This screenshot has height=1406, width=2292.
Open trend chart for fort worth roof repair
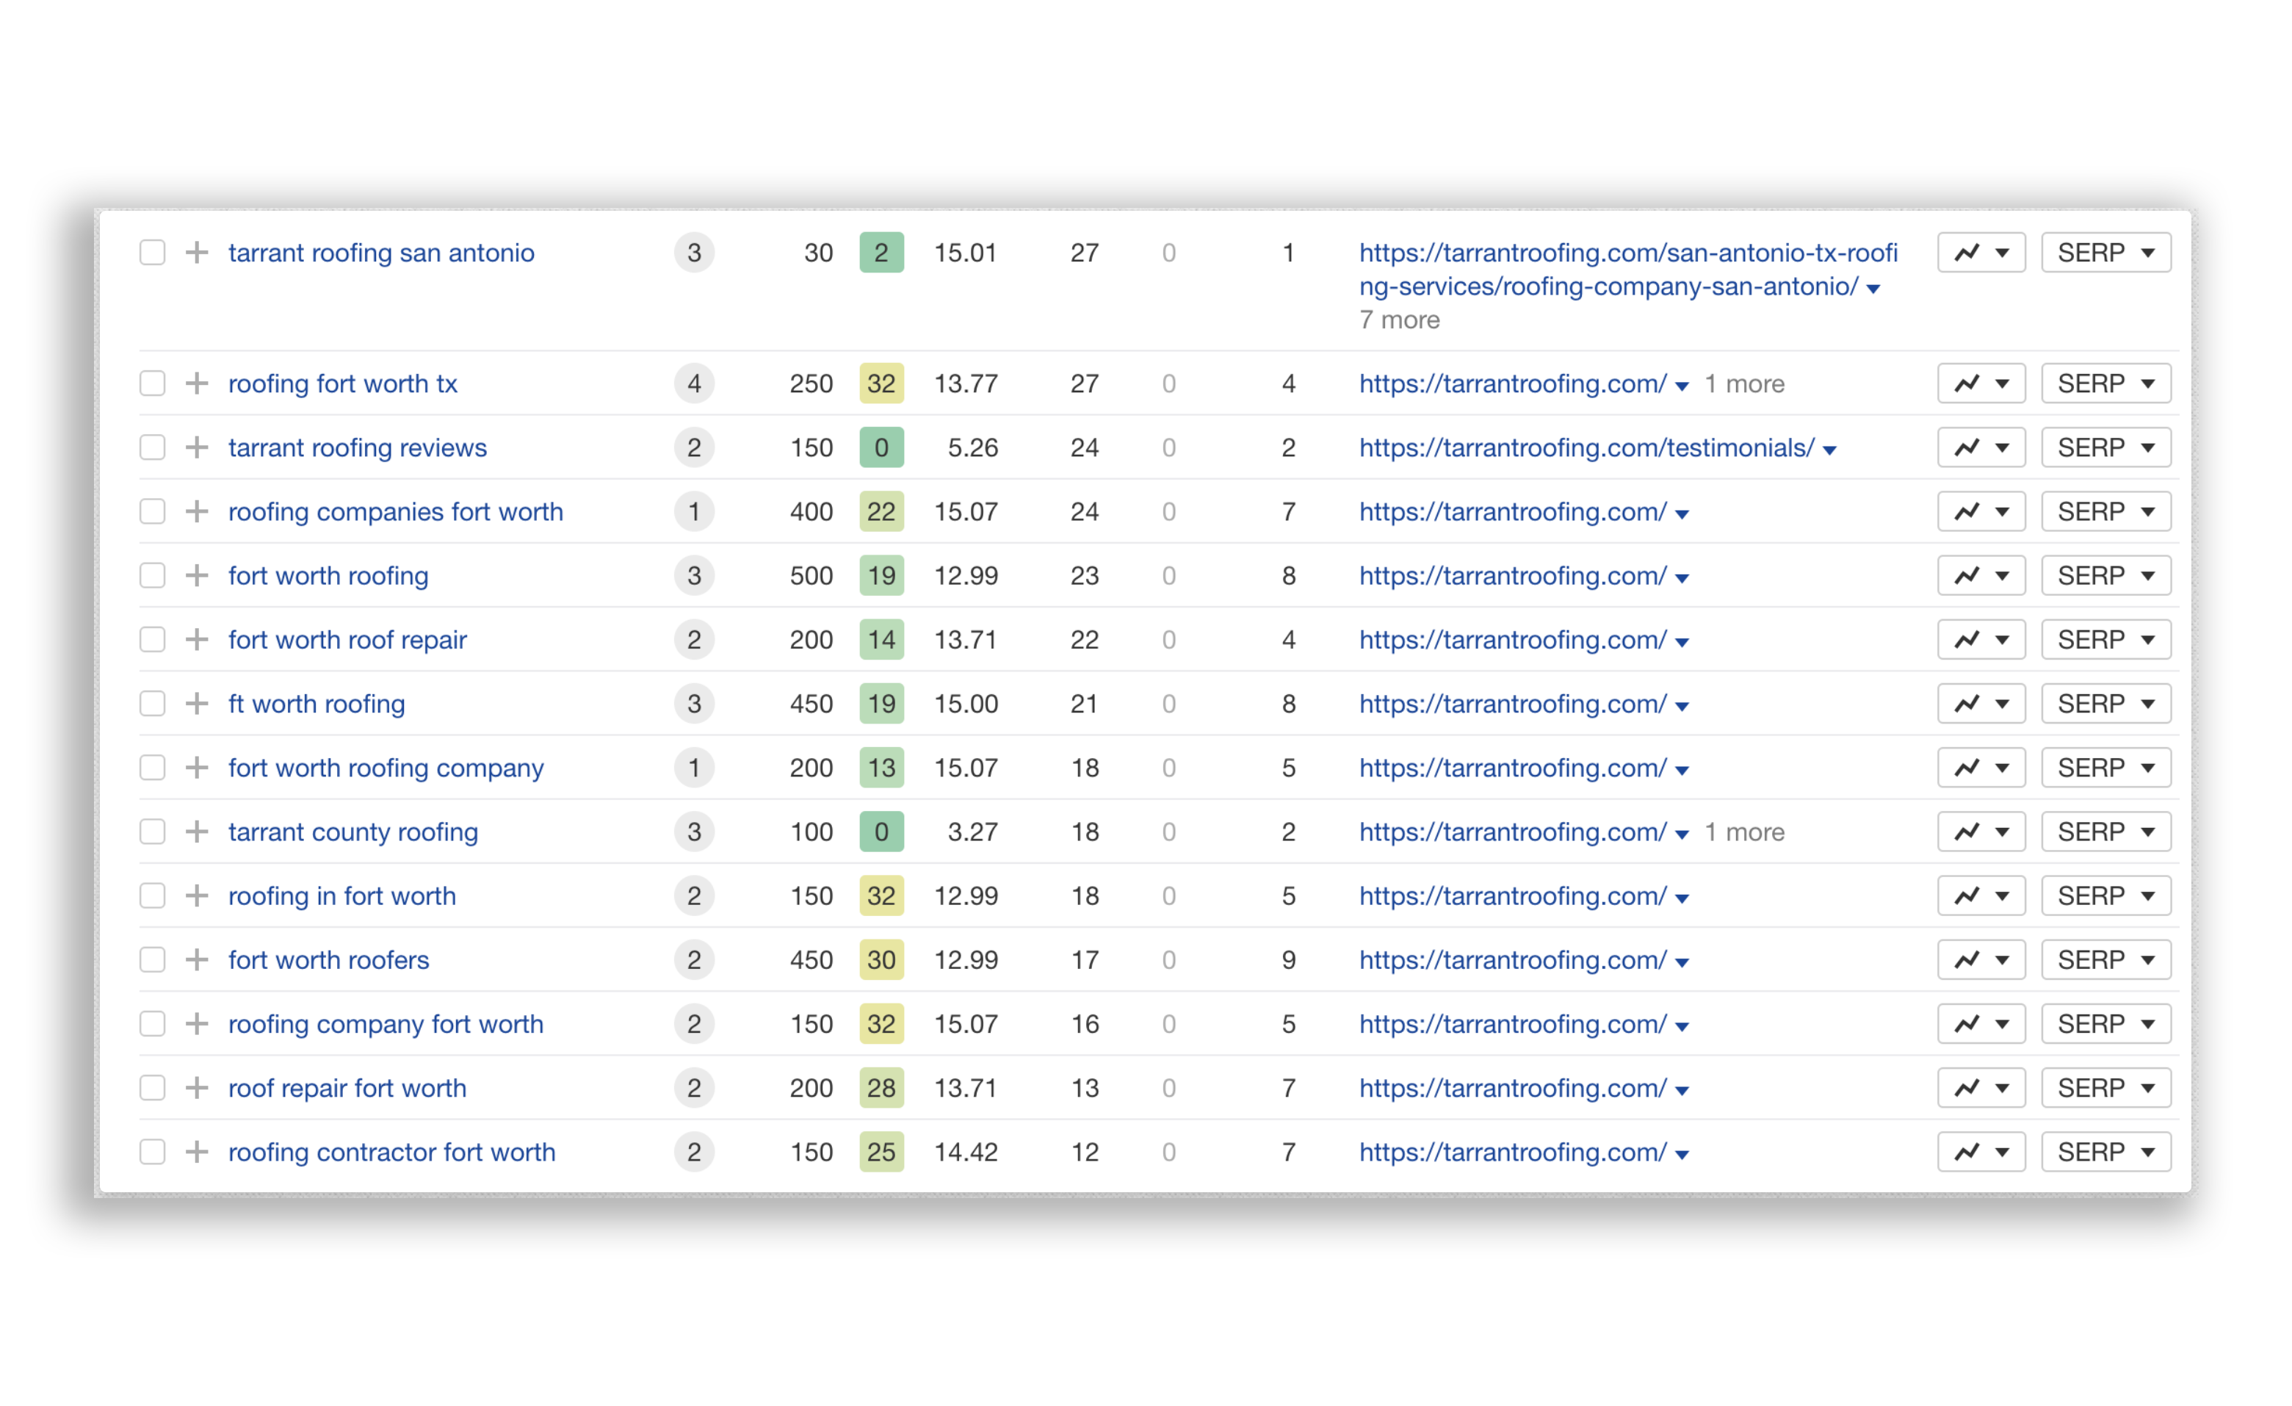point(1981,639)
